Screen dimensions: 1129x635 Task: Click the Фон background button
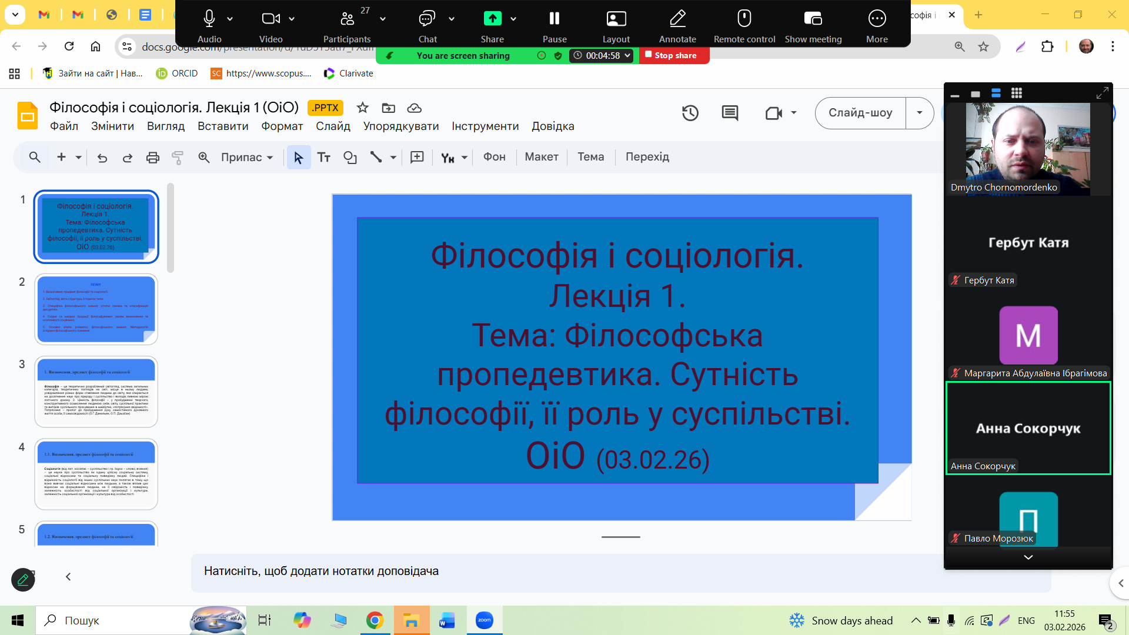pos(494,157)
